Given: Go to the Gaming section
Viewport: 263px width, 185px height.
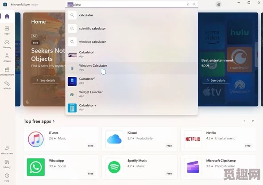Looking at the screenshot, I should point(7,44).
